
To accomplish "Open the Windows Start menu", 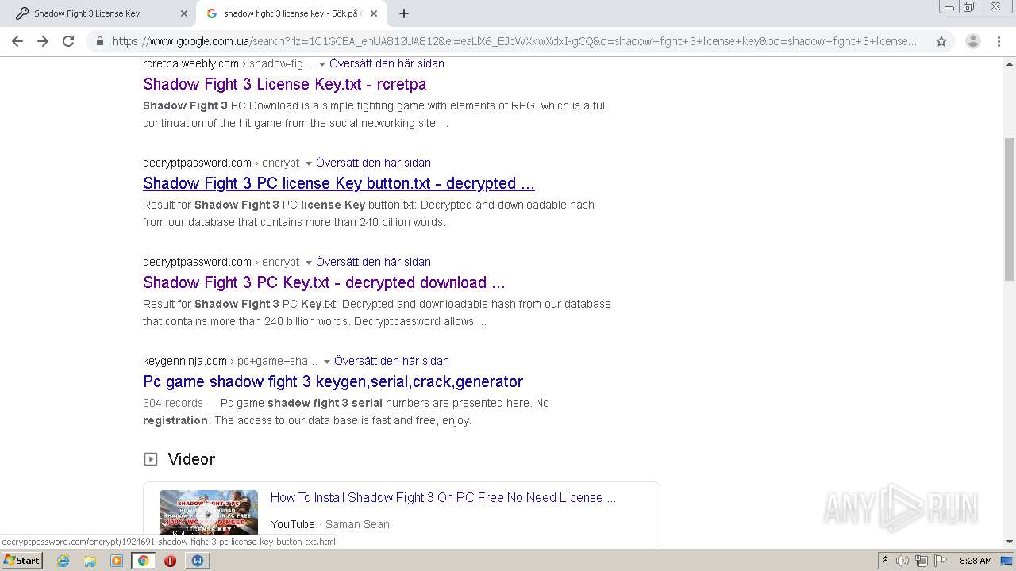I will tap(21, 560).
